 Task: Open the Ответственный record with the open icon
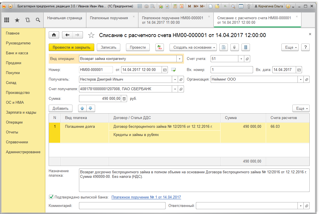[x=307, y=206]
